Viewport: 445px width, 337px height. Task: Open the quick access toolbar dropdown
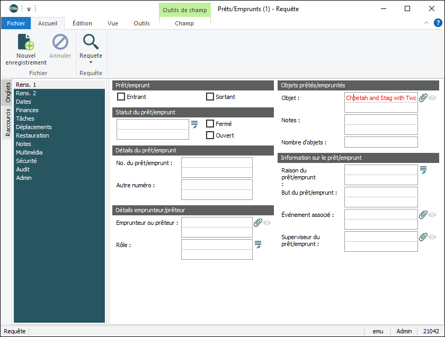[29, 9]
